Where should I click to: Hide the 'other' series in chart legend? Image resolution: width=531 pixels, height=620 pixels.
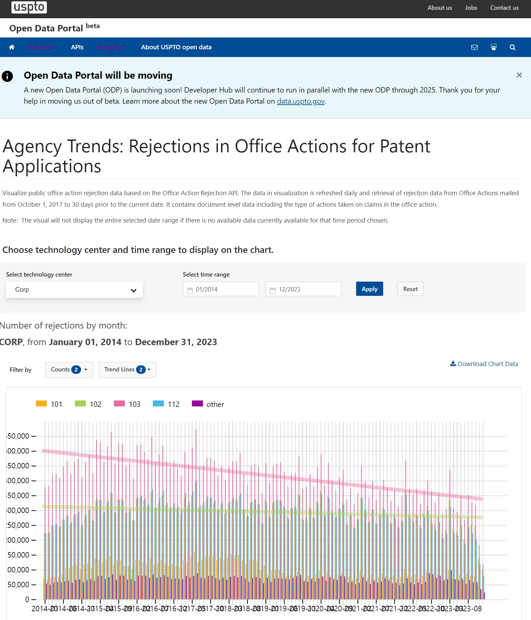click(208, 404)
